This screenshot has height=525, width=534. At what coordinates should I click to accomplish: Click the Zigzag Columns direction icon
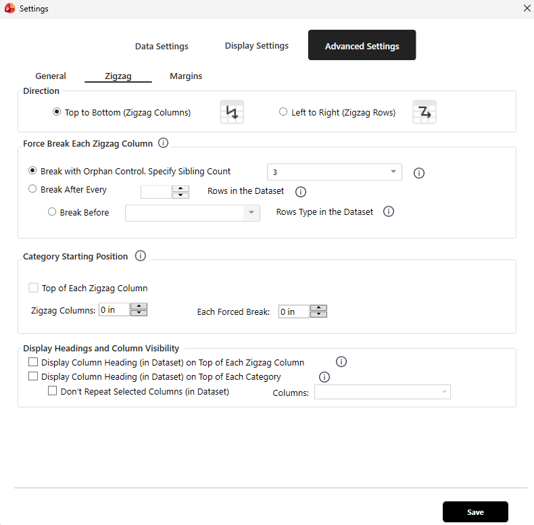tap(232, 112)
